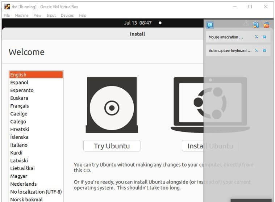Select Gaeilge in the language list
275x202 pixels.
coord(36,114)
